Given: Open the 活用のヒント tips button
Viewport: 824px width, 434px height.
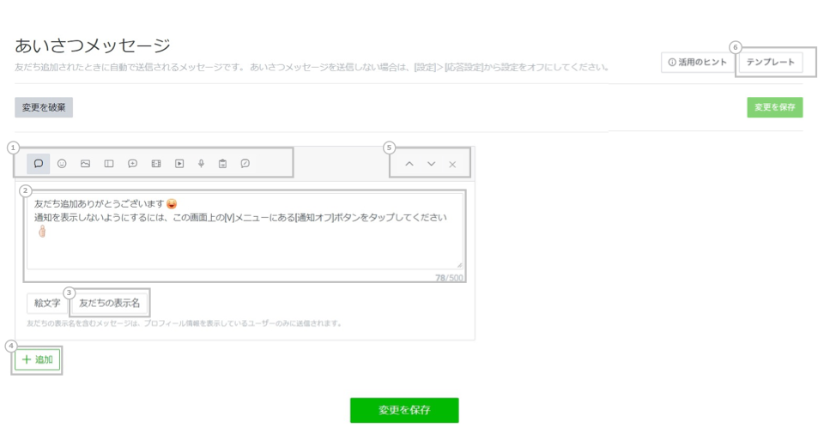Looking at the screenshot, I should [x=697, y=63].
